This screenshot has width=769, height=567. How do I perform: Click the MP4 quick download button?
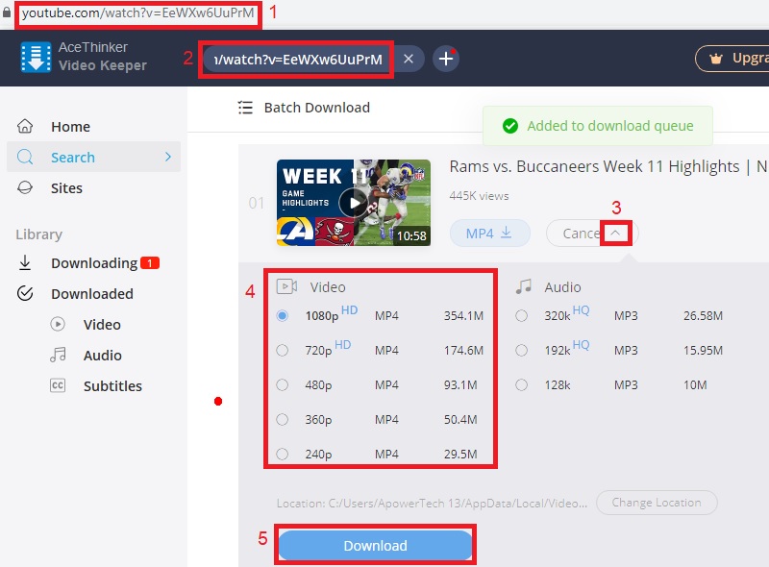click(489, 233)
